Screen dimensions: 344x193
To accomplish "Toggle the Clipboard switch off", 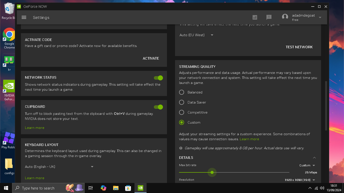I will [x=158, y=107].
